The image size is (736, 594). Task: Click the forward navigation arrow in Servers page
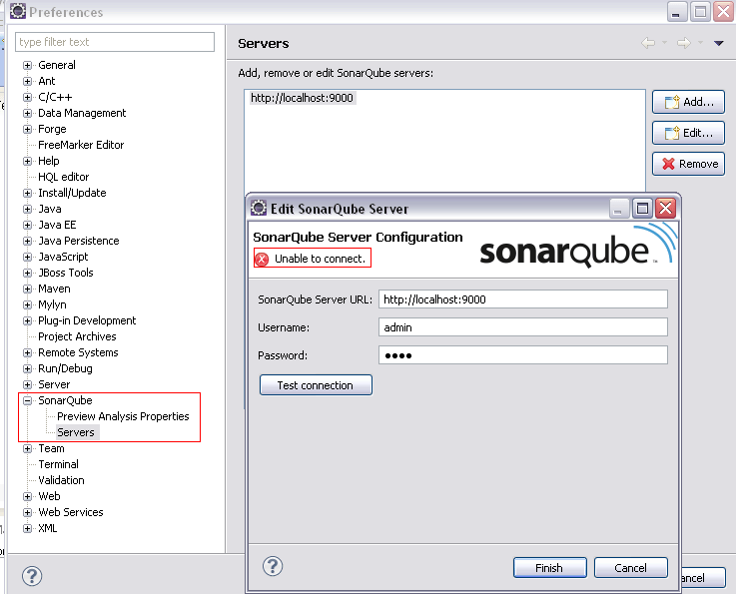coord(683,43)
